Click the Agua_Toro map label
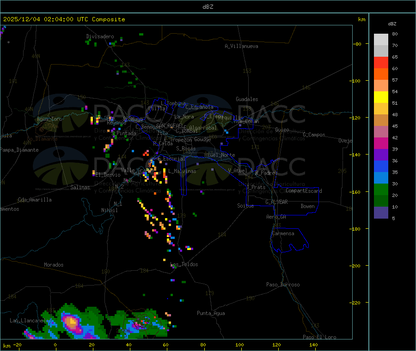 click(x=49, y=119)
